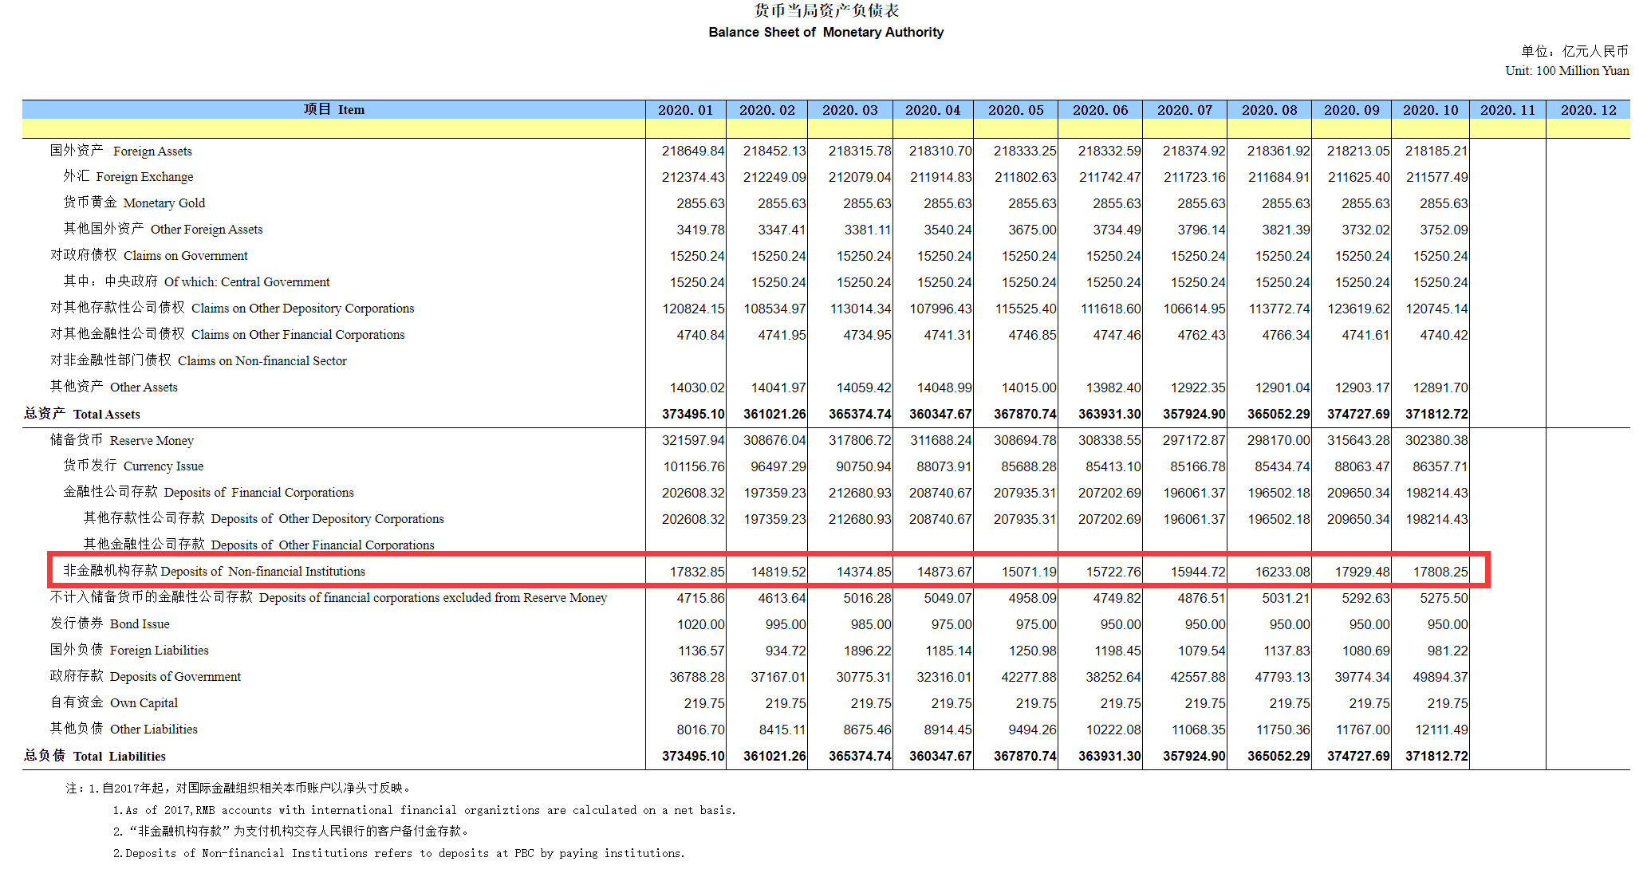Click Total Assets value 373495.10

pyautogui.click(x=693, y=414)
